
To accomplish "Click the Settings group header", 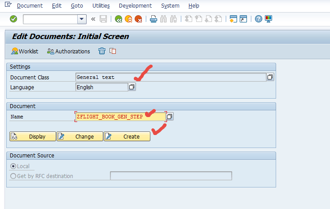I will coord(141,67).
